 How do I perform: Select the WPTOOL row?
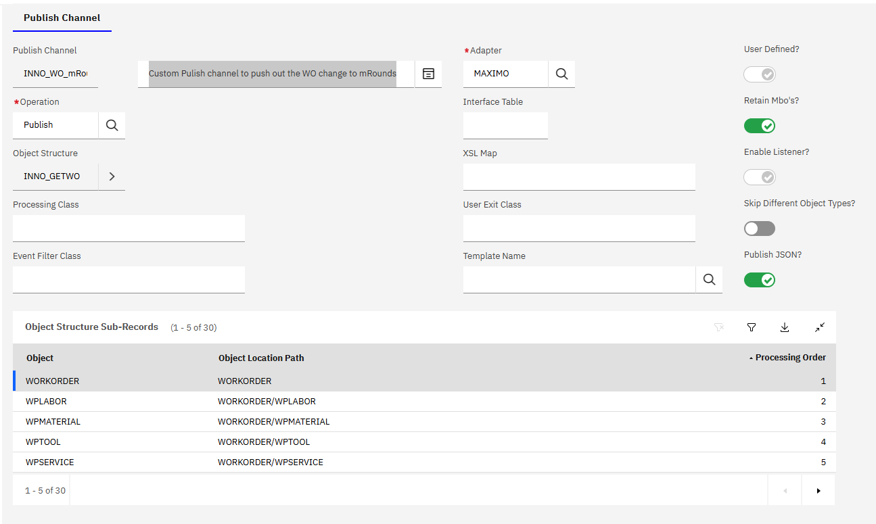tap(425, 442)
